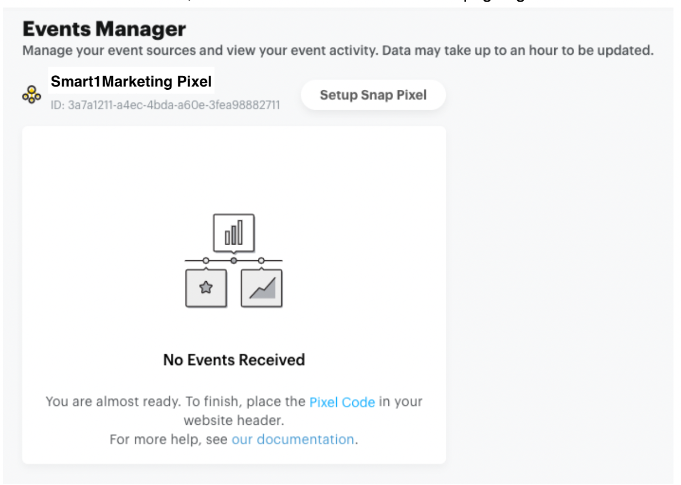Click the No Events Received heading
The height and width of the screenshot is (485, 681).
(x=234, y=359)
